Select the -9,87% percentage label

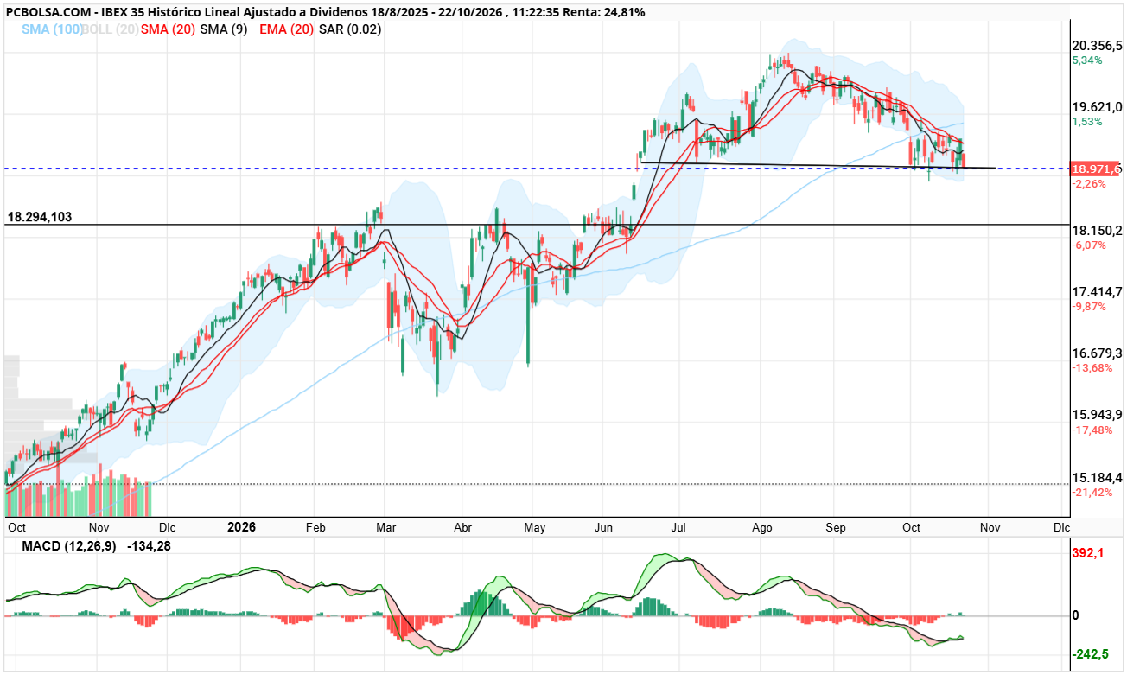pos(1089,306)
